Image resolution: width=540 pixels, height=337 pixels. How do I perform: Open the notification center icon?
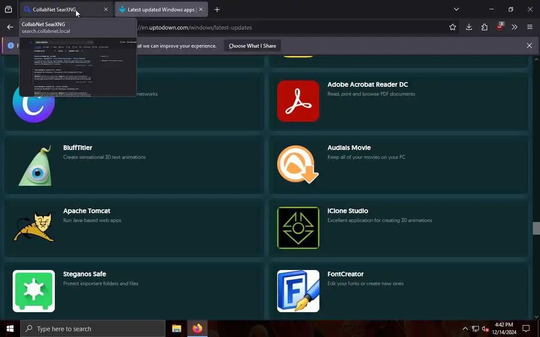(x=526, y=329)
